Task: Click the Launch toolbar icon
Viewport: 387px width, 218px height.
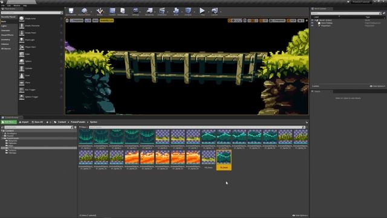Action: tap(214, 12)
